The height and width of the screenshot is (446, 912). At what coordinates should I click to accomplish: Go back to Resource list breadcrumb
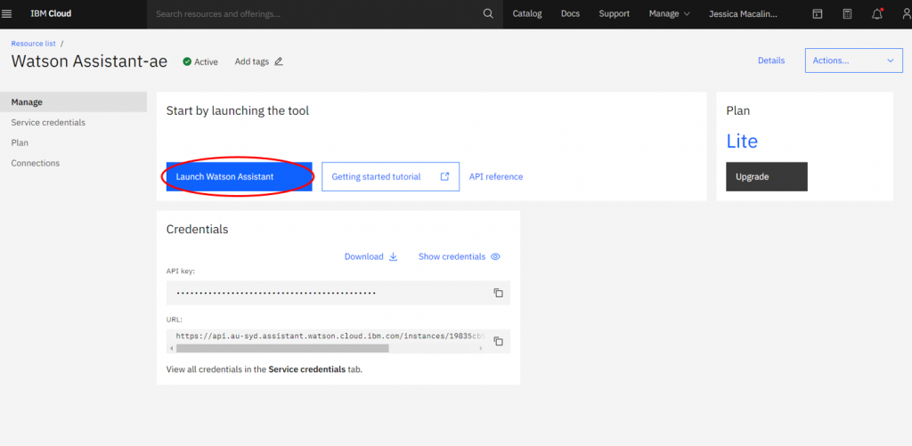[34, 44]
